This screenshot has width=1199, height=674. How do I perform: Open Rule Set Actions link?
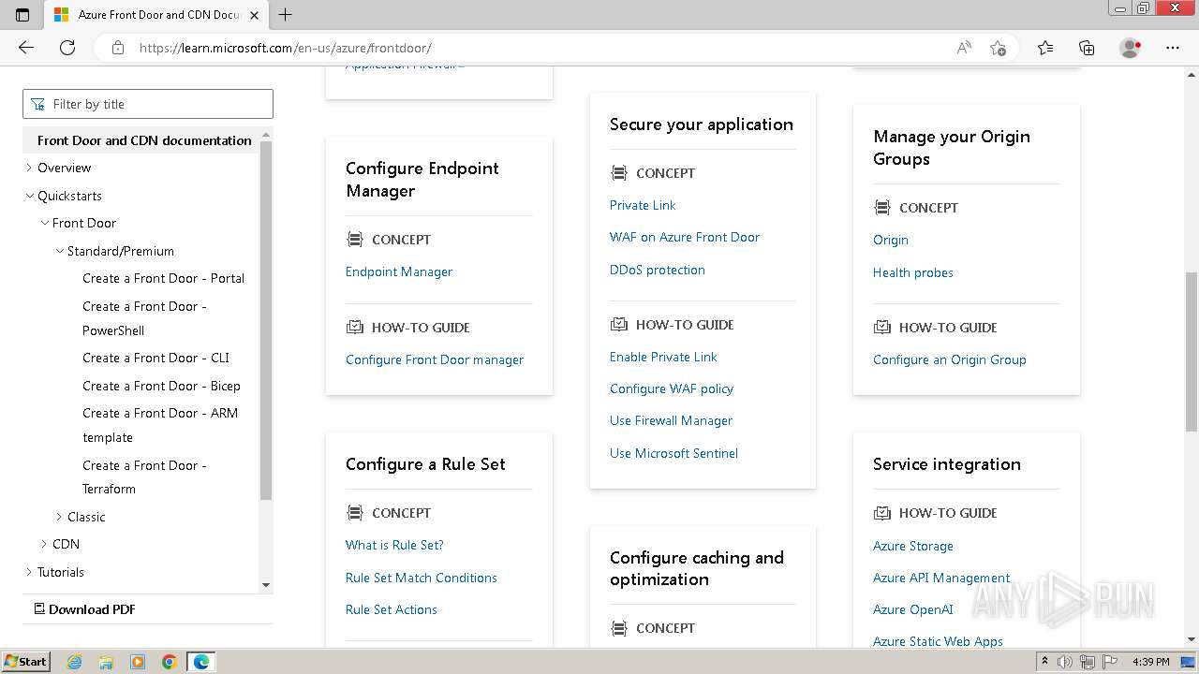(x=392, y=609)
